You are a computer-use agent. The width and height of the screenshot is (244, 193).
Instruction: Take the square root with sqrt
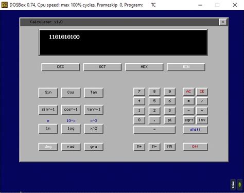tap(188, 120)
